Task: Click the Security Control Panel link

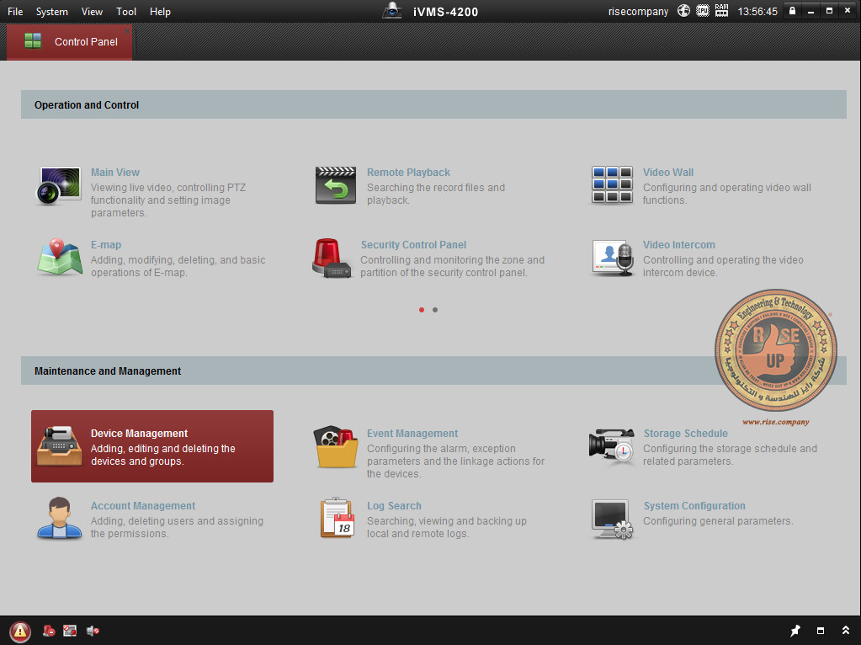Action: (413, 245)
